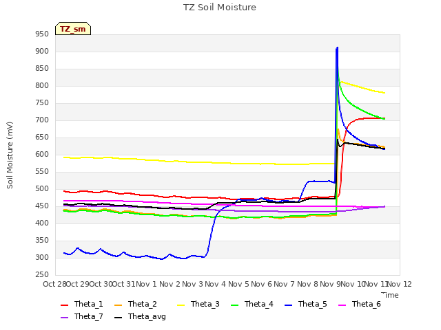The height and width of the screenshot is (330, 441).
Task: Click the 800 y-axis tick label
Action: tap(42, 86)
